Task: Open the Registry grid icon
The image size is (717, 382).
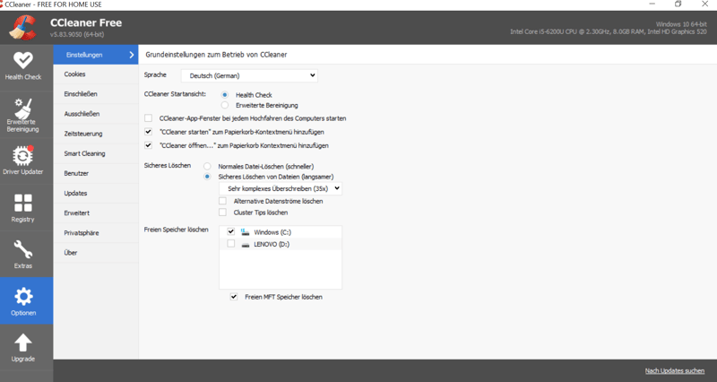Action: point(23,203)
